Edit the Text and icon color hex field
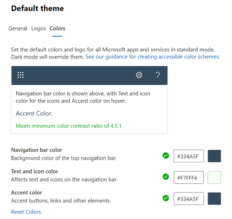This screenshot has height=219, width=232. pos(188,177)
